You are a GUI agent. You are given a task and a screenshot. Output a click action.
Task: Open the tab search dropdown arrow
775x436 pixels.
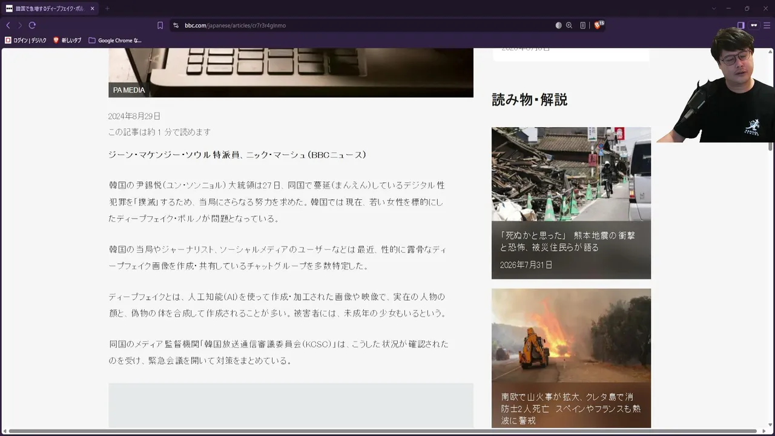pyautogui.click(x=714, y=8)
